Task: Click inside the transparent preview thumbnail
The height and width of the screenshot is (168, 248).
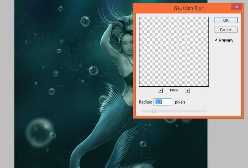Action: (x=174, y=52)
